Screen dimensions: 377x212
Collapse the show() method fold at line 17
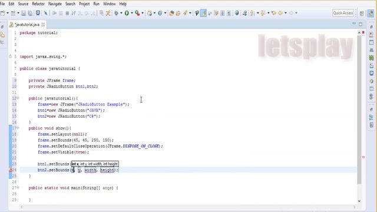18,128
